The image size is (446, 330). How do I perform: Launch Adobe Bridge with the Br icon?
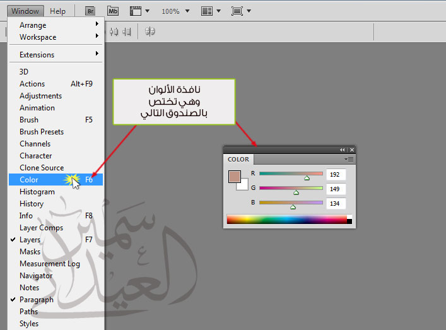click(90, 11)
